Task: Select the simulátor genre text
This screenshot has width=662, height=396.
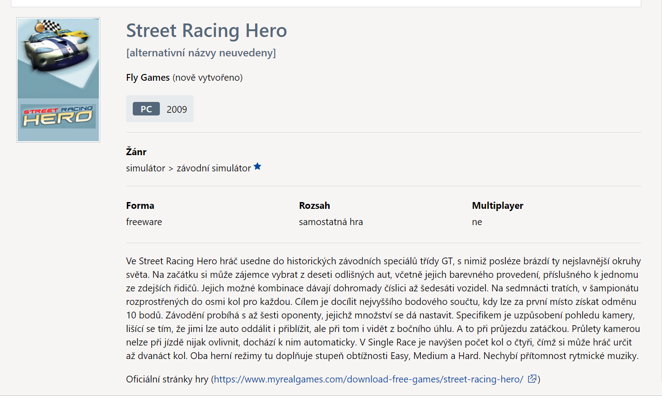Action: [x=145, y=168]
